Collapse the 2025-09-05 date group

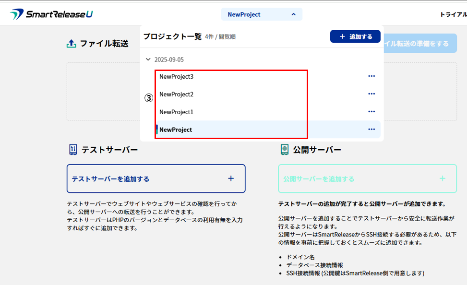pyautogui.click(x=148, y=60)
